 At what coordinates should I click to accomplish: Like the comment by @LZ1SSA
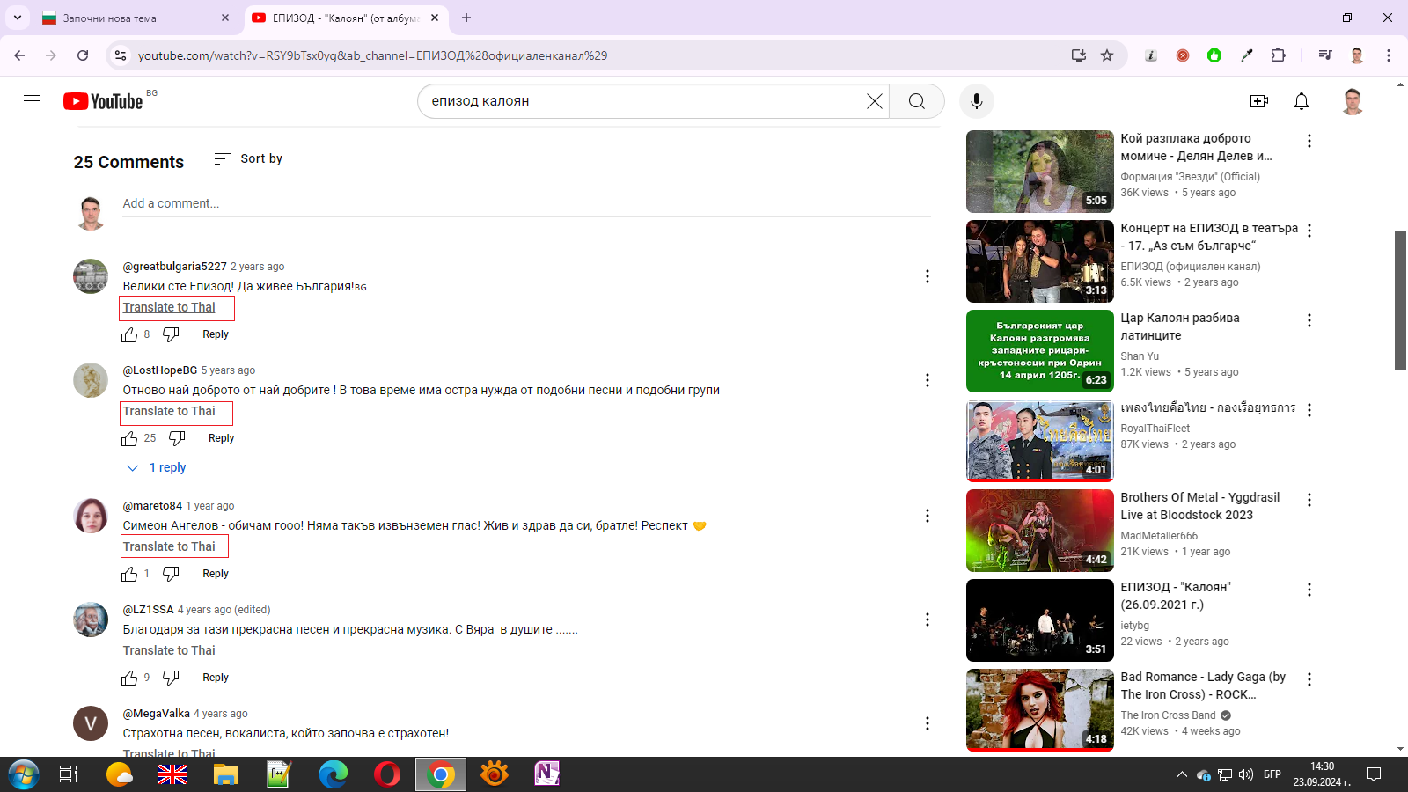(x=130, y=678)
